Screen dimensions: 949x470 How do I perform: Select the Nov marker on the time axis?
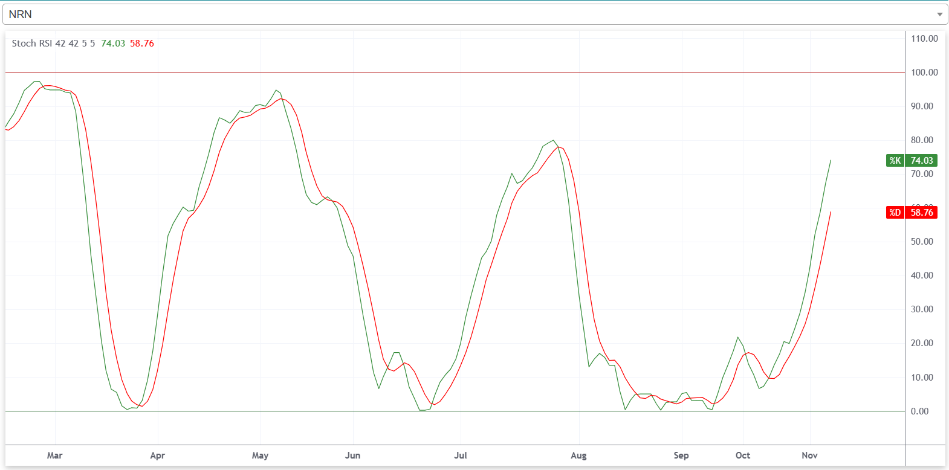click(809, 456)
